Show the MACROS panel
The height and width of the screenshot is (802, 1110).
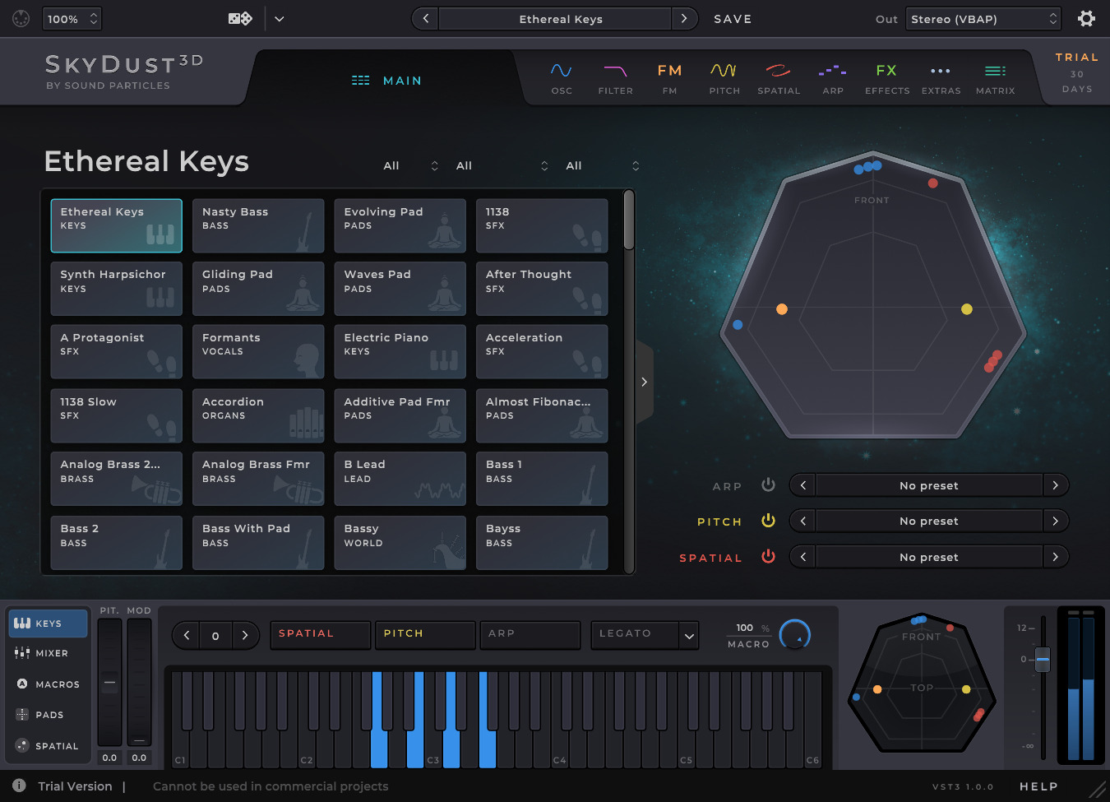coord(48,684)
